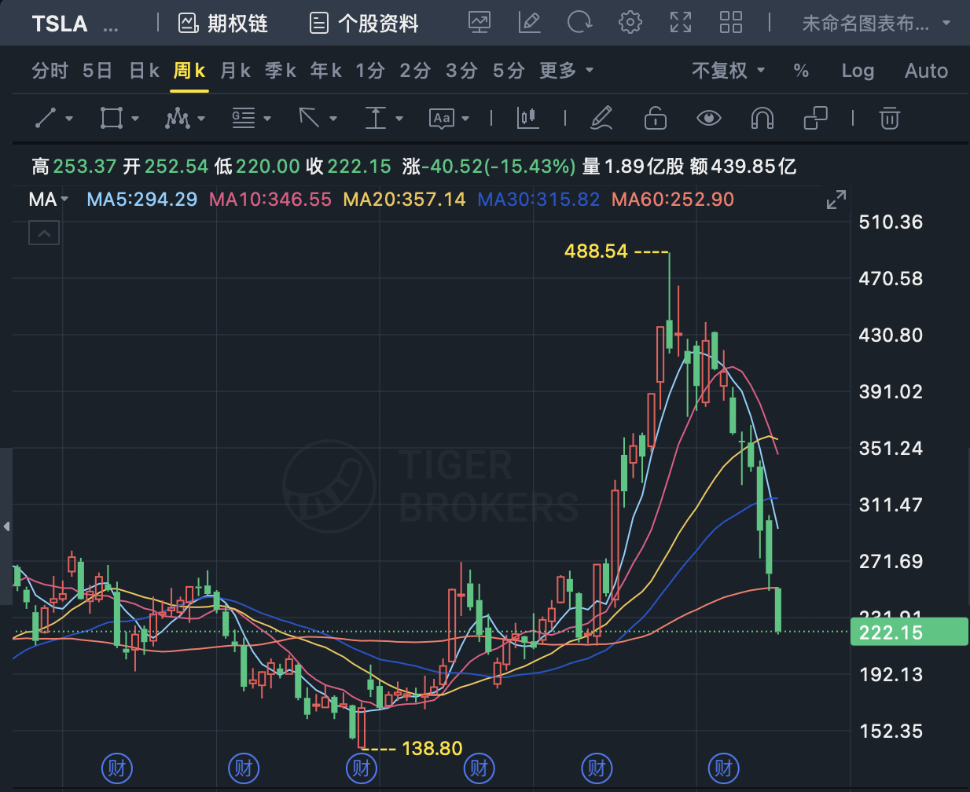Click the 222.15 current price label

click(908, 632)
